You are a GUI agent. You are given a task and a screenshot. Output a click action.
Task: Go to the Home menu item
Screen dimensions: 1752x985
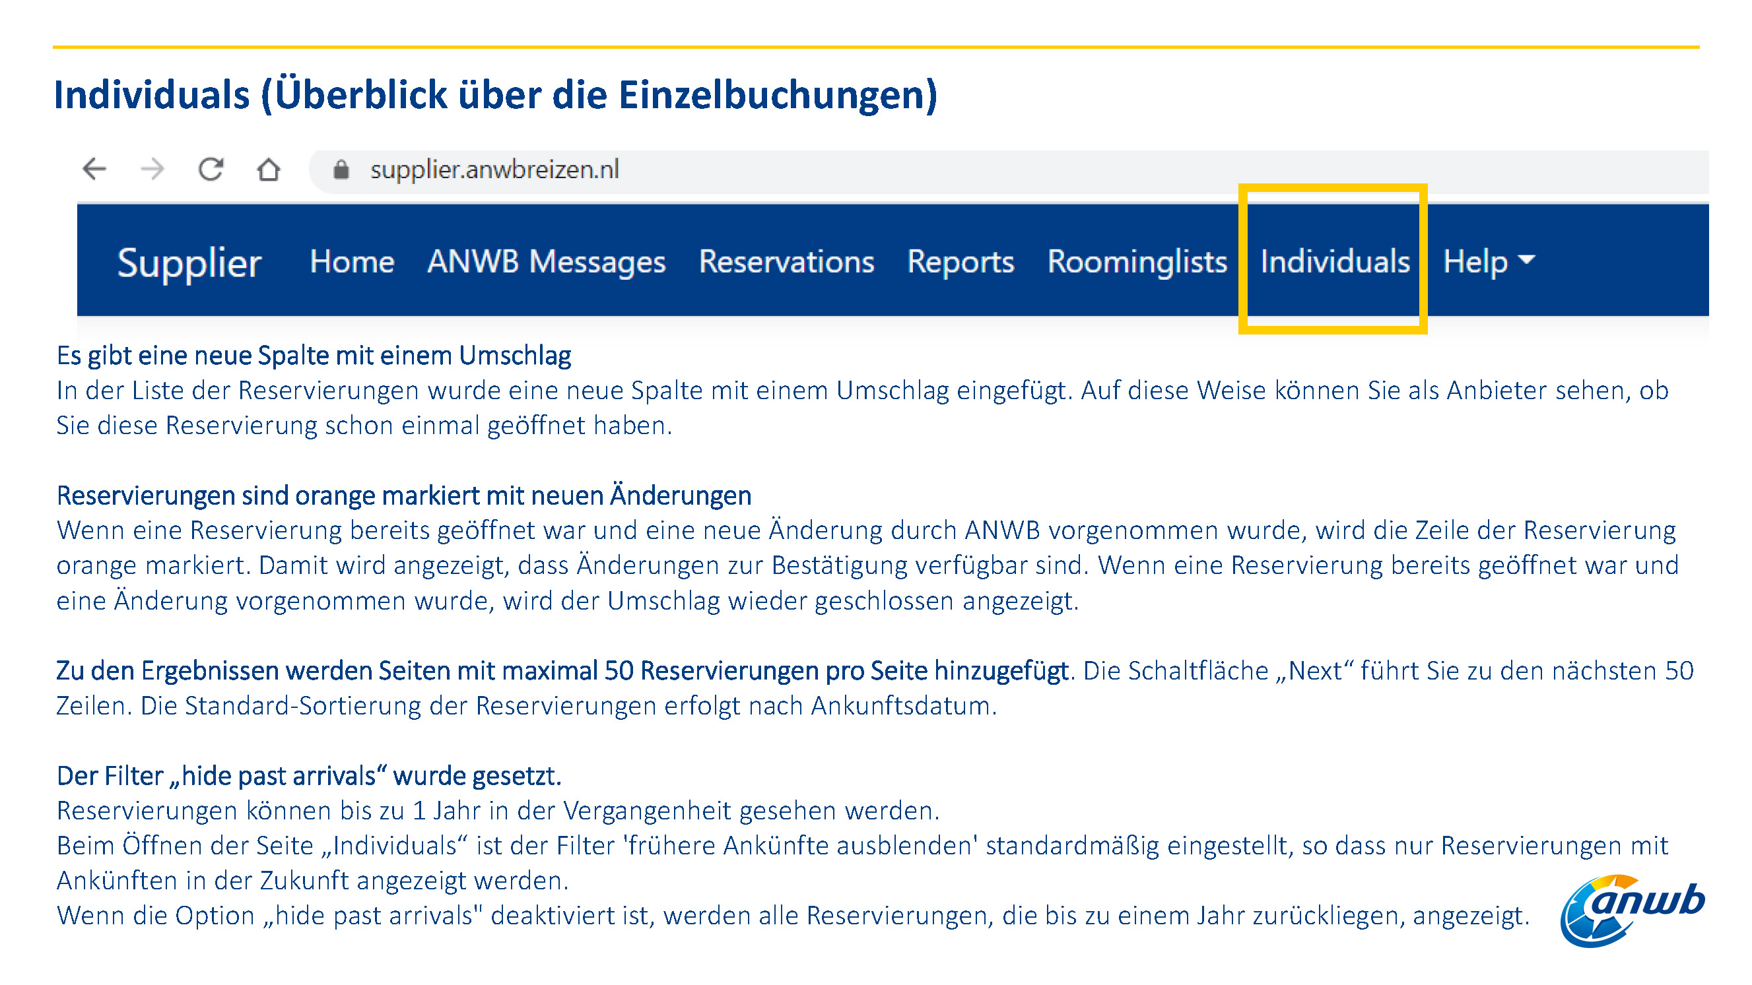pos(352,262)
